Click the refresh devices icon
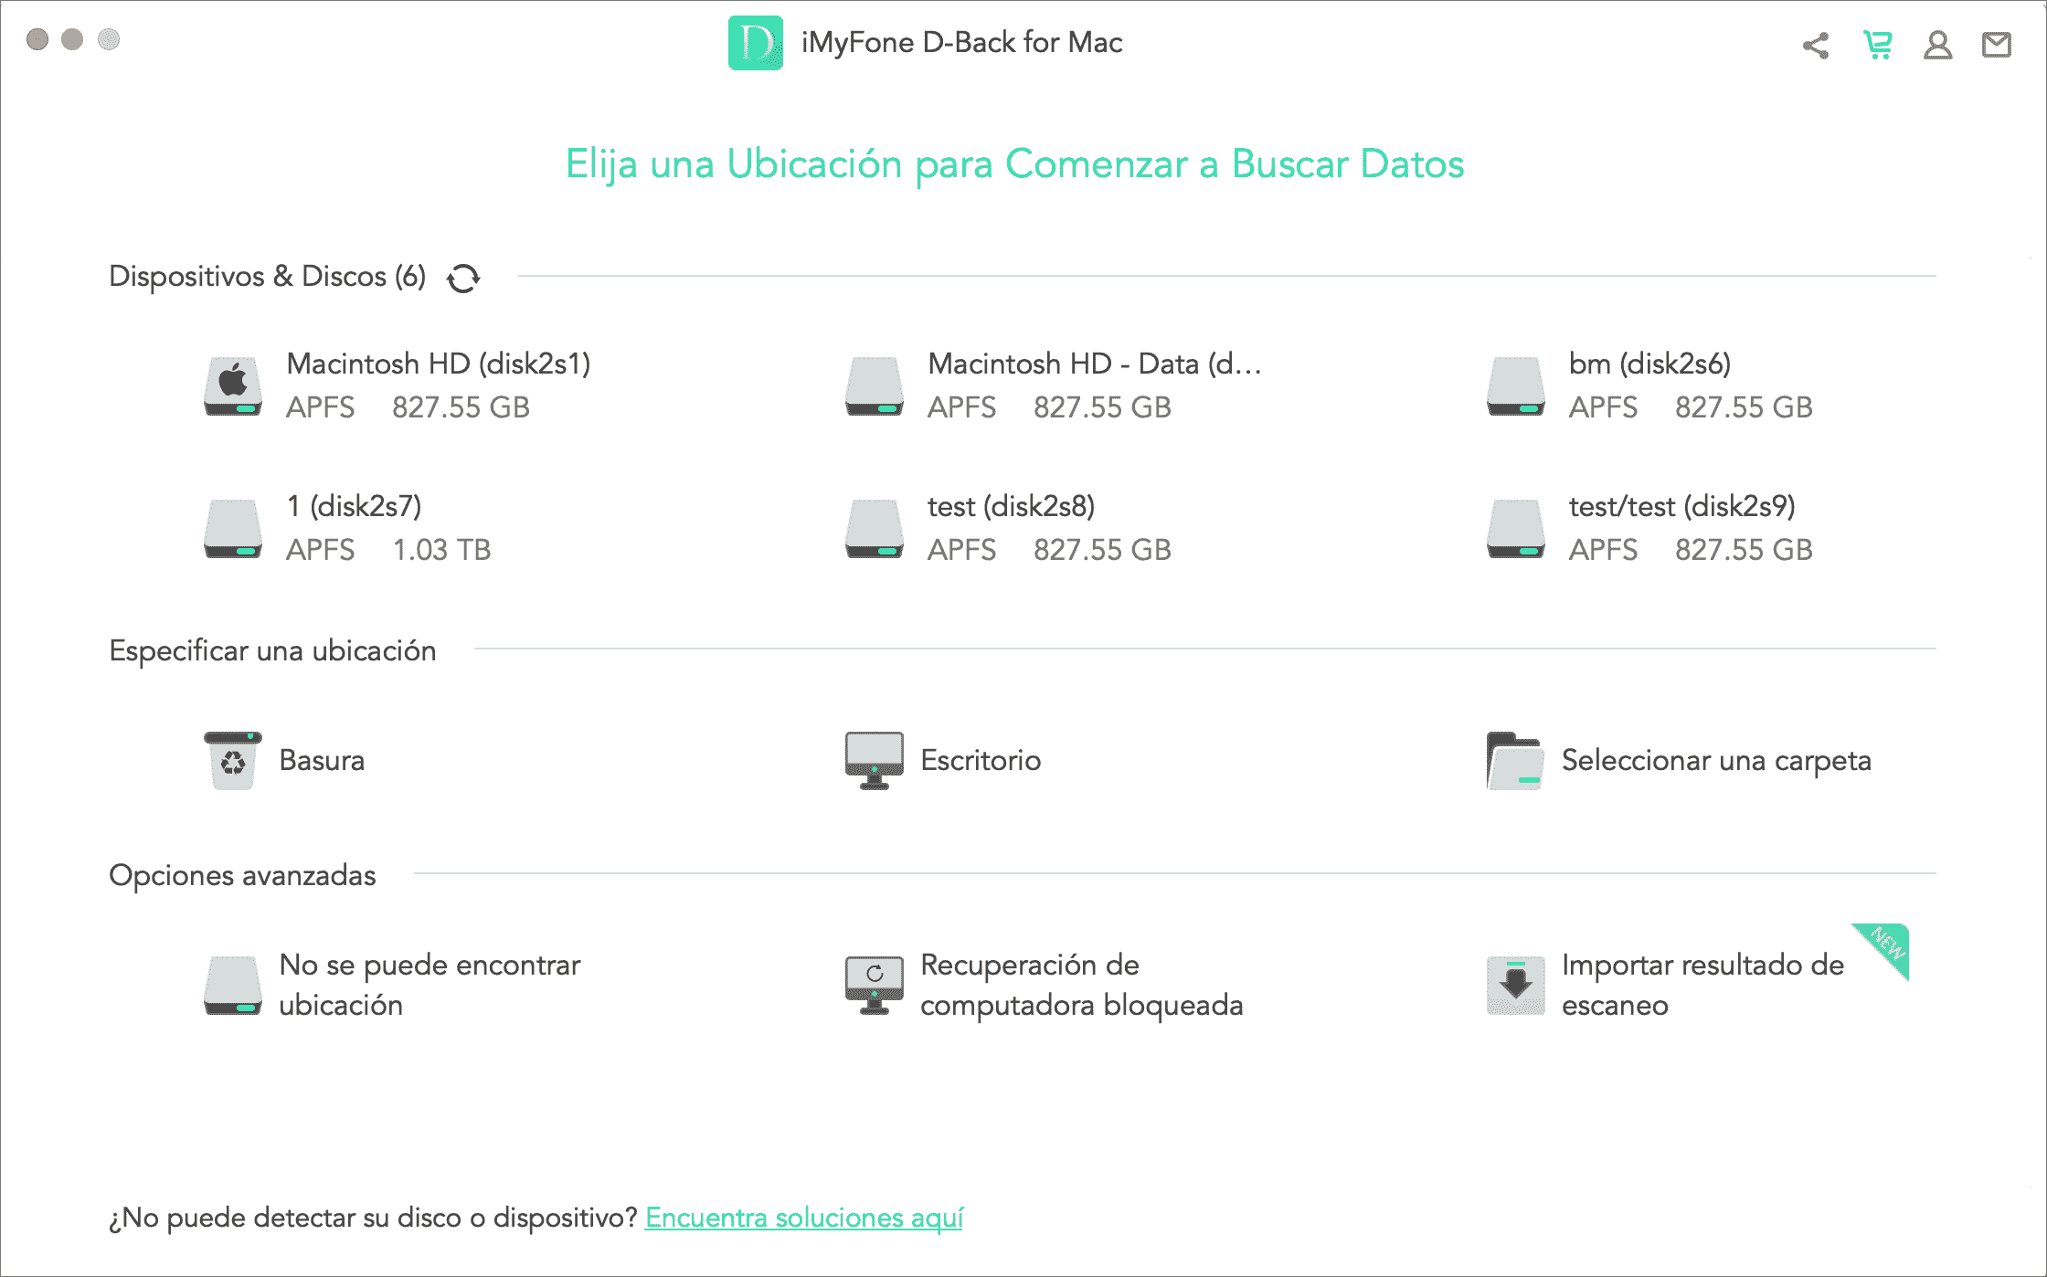This screenshot has width=2047, height=1277. pos(463,278)
